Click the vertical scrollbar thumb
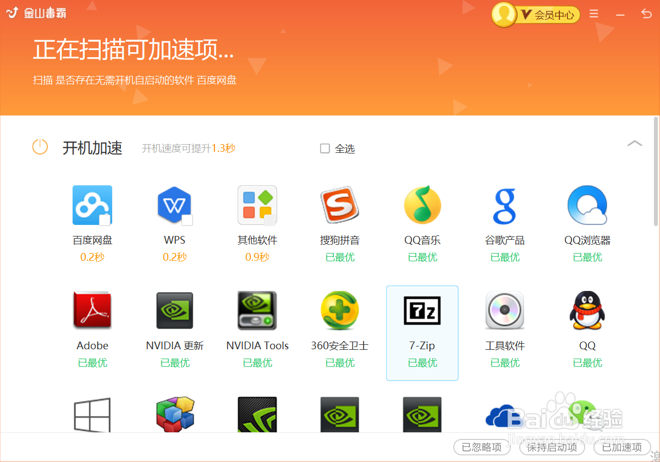The image size is (660, 462). [x=656, y=171]
